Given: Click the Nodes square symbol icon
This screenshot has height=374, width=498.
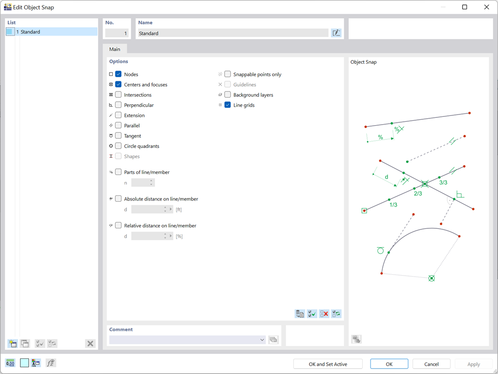Looking at the screenshot, I should [111, 74].
